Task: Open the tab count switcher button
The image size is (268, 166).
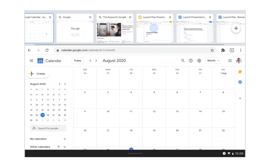Action: pyautogui.click(x=232, y=50)
